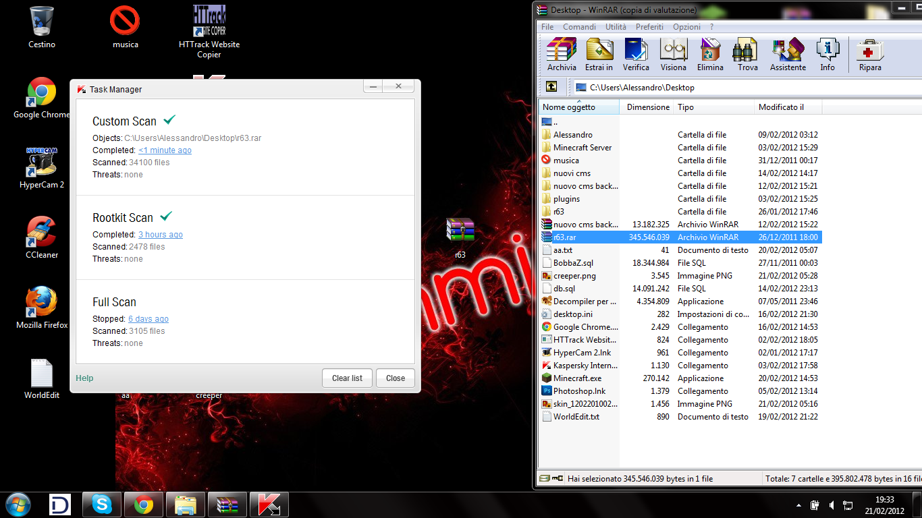Open the Help link in Task Manager
Viewport: 922px width, 518px height.
point(84,378)
